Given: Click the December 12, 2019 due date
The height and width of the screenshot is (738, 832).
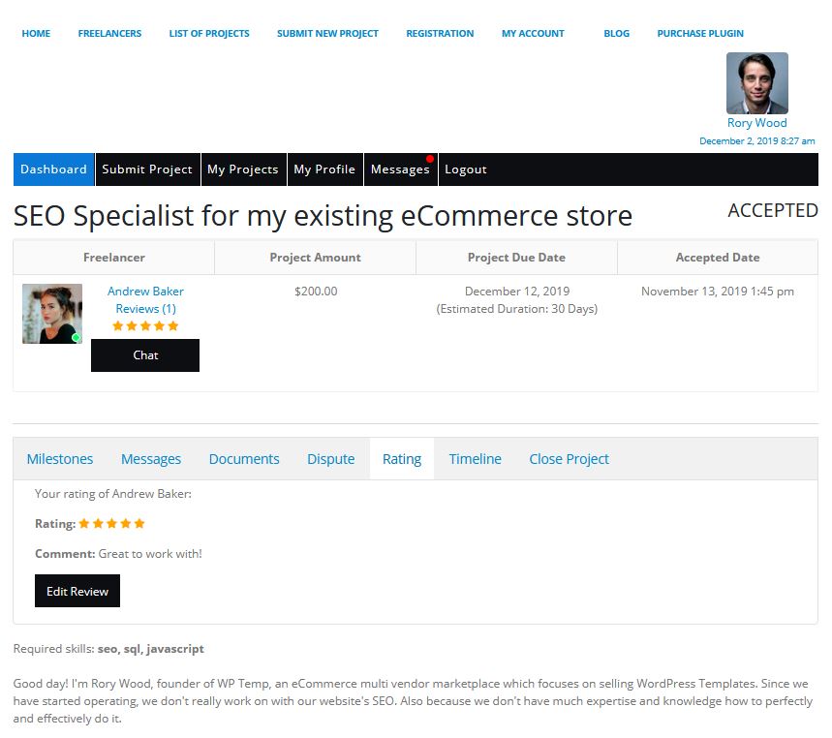Looking at the screenshot, I should click(517, 292).
